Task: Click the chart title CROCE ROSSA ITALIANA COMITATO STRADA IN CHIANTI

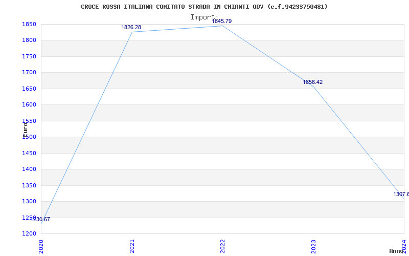Action: tap(204, 7)
